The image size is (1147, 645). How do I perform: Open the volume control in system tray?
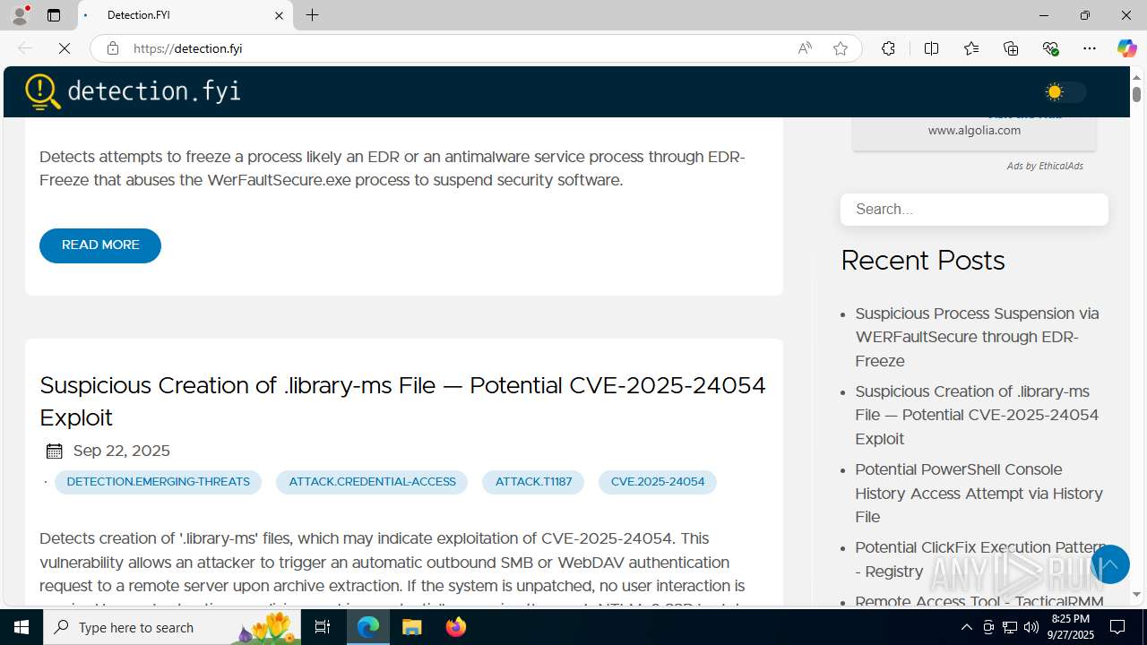point(1031,627)
